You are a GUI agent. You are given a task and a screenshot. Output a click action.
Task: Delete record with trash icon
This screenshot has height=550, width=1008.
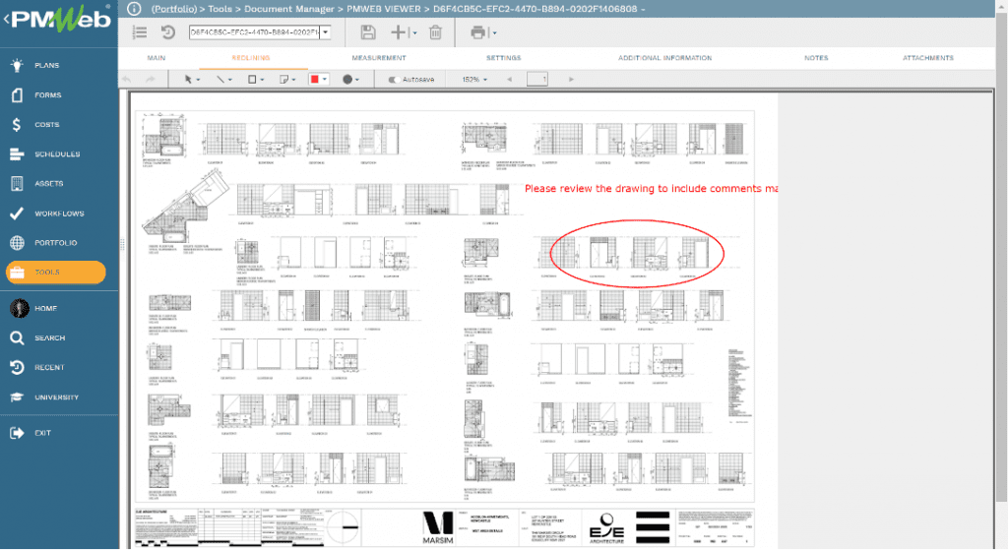click(435, 32)
